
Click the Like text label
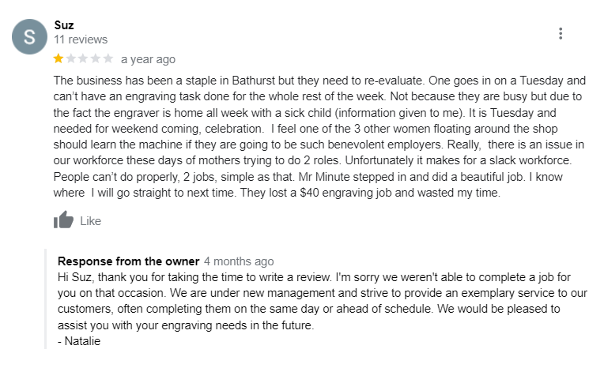91,221
